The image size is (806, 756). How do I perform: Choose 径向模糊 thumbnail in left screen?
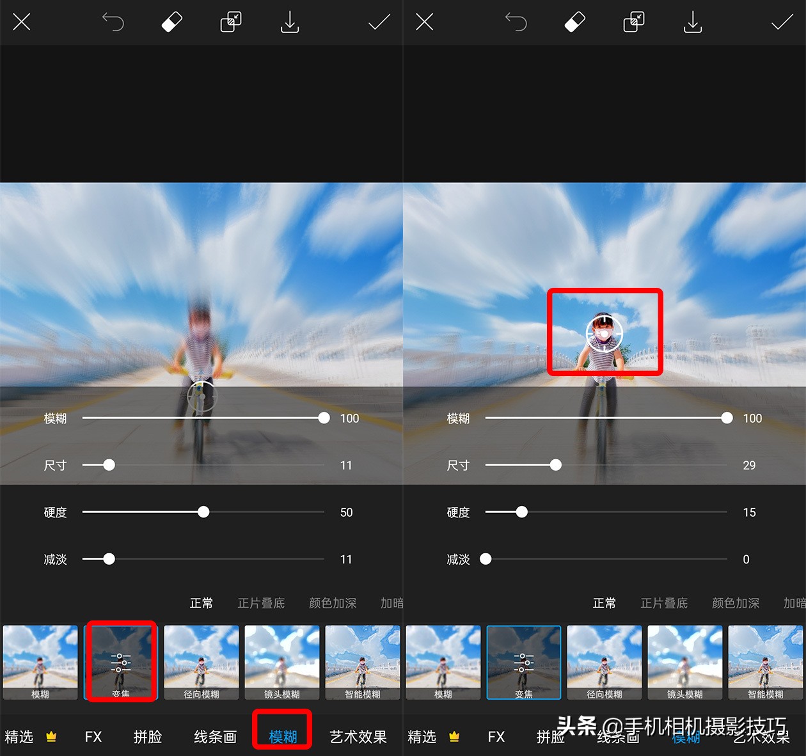pos(201,662)
